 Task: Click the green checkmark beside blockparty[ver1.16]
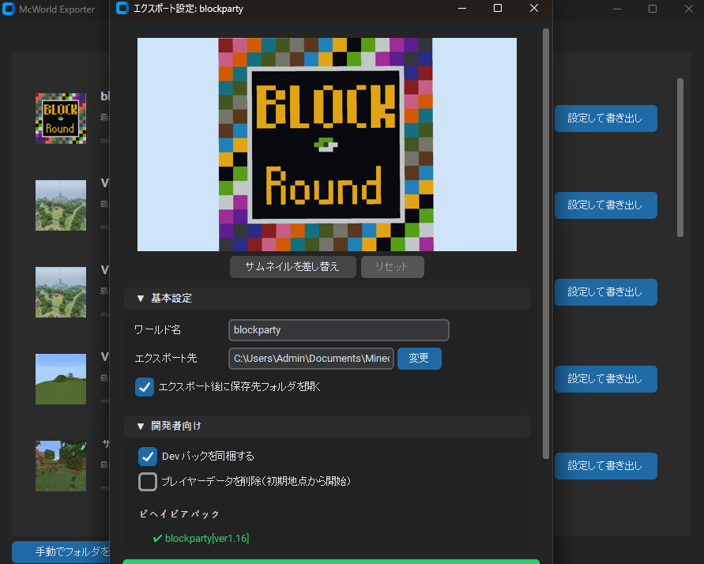(x=157, y=539)
